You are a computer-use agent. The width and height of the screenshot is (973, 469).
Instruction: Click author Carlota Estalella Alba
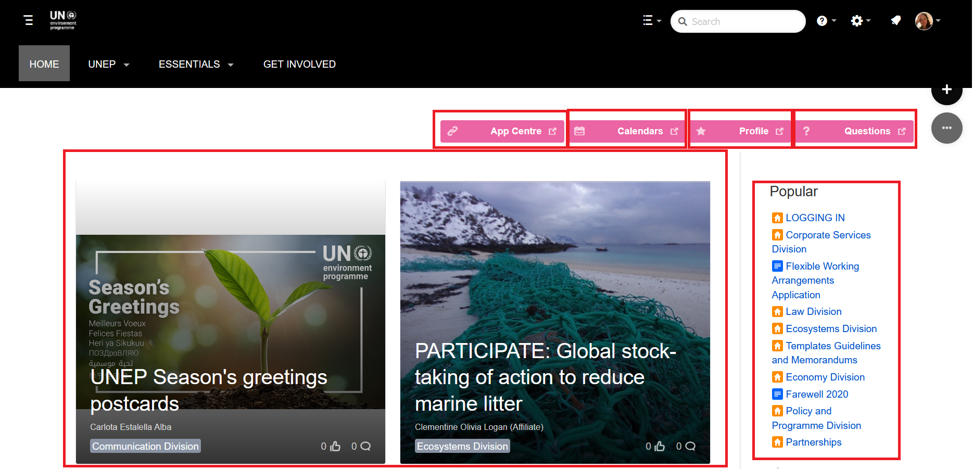[x=131, y=427]
